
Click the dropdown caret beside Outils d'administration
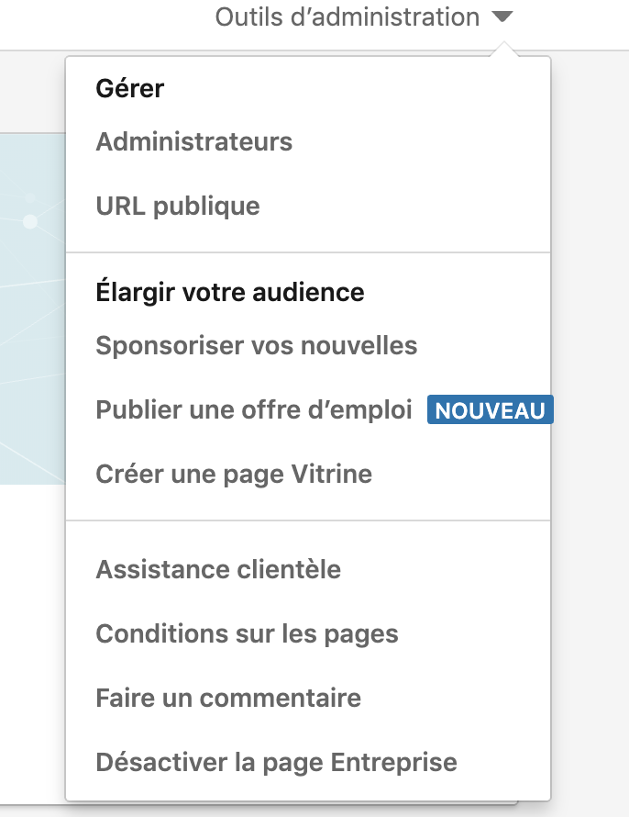click(501, 17)
